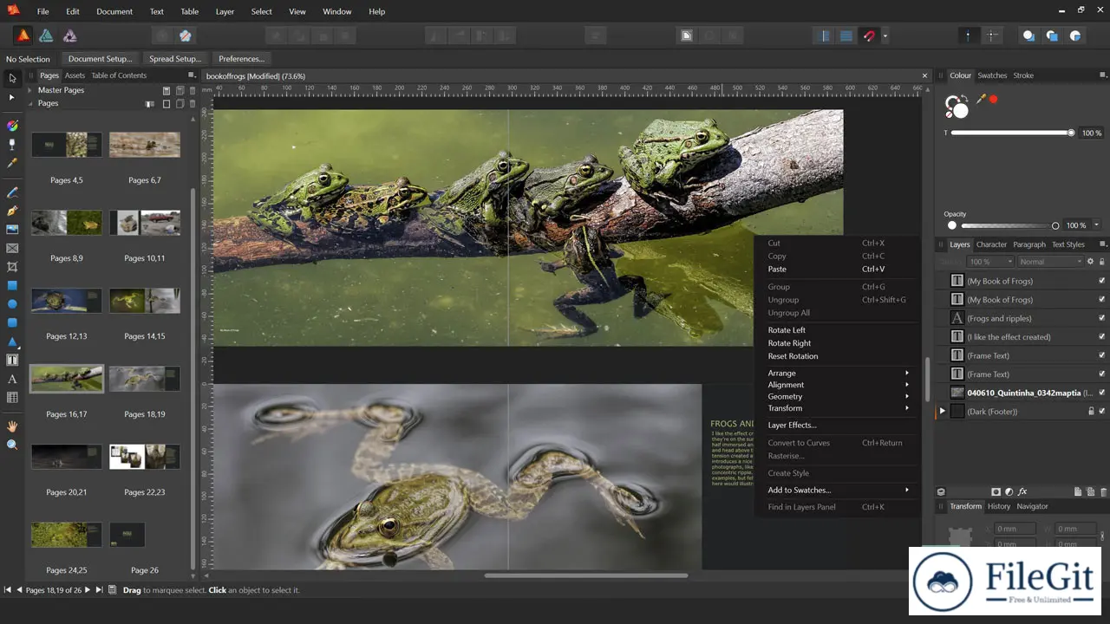Click the Layers panel gear icon
1110x624 pixels.
tap(1090, 262)
